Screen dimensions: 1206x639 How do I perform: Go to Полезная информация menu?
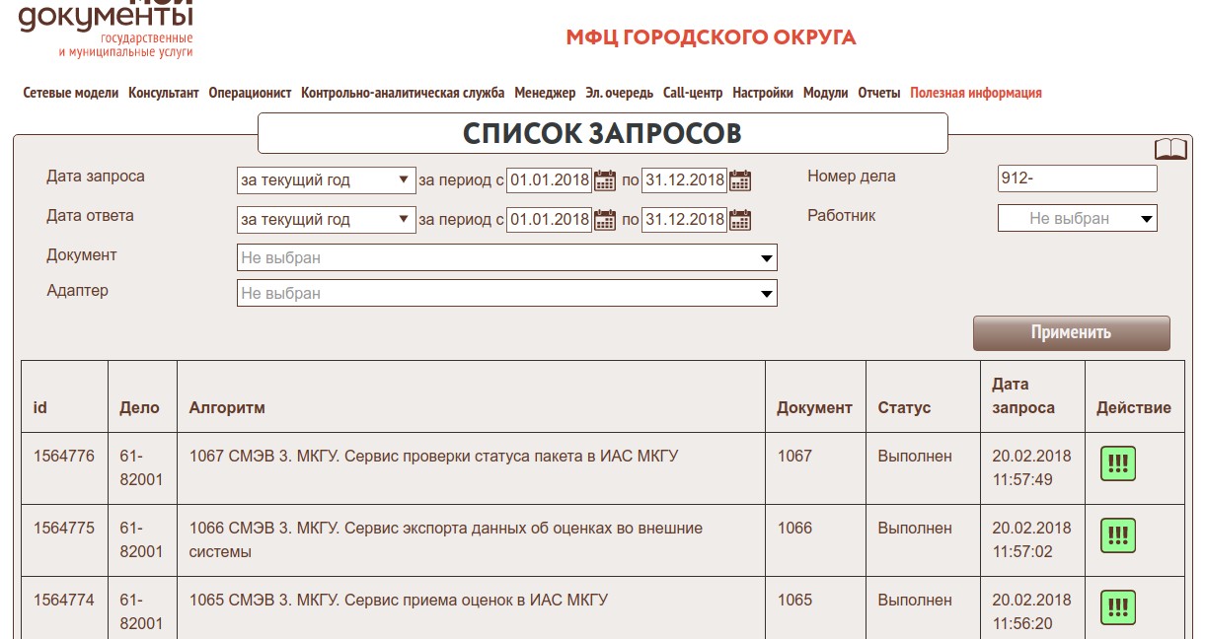tap(975, 93)
